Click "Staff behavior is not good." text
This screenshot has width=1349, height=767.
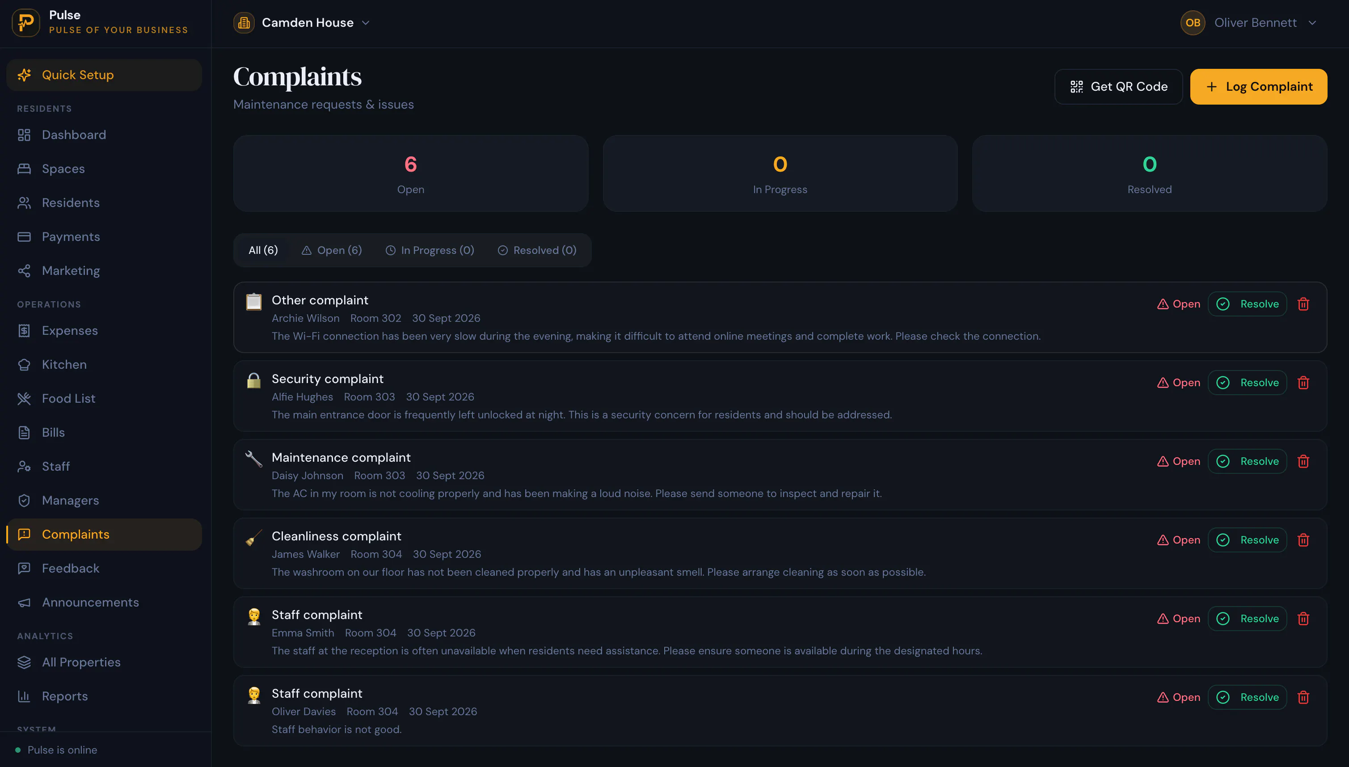coord(337,729)
